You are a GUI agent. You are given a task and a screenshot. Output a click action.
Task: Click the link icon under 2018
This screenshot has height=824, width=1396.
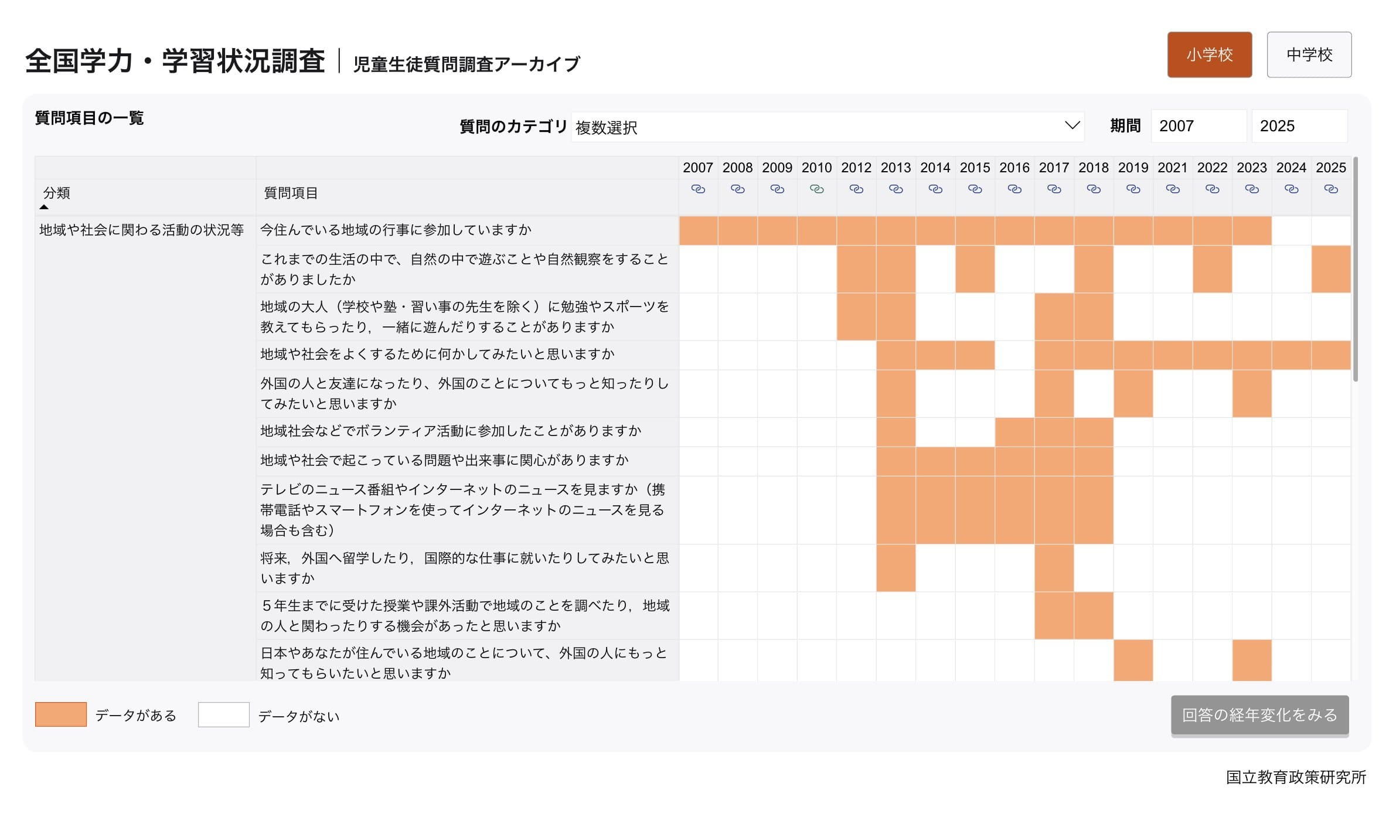[1093, 189]
